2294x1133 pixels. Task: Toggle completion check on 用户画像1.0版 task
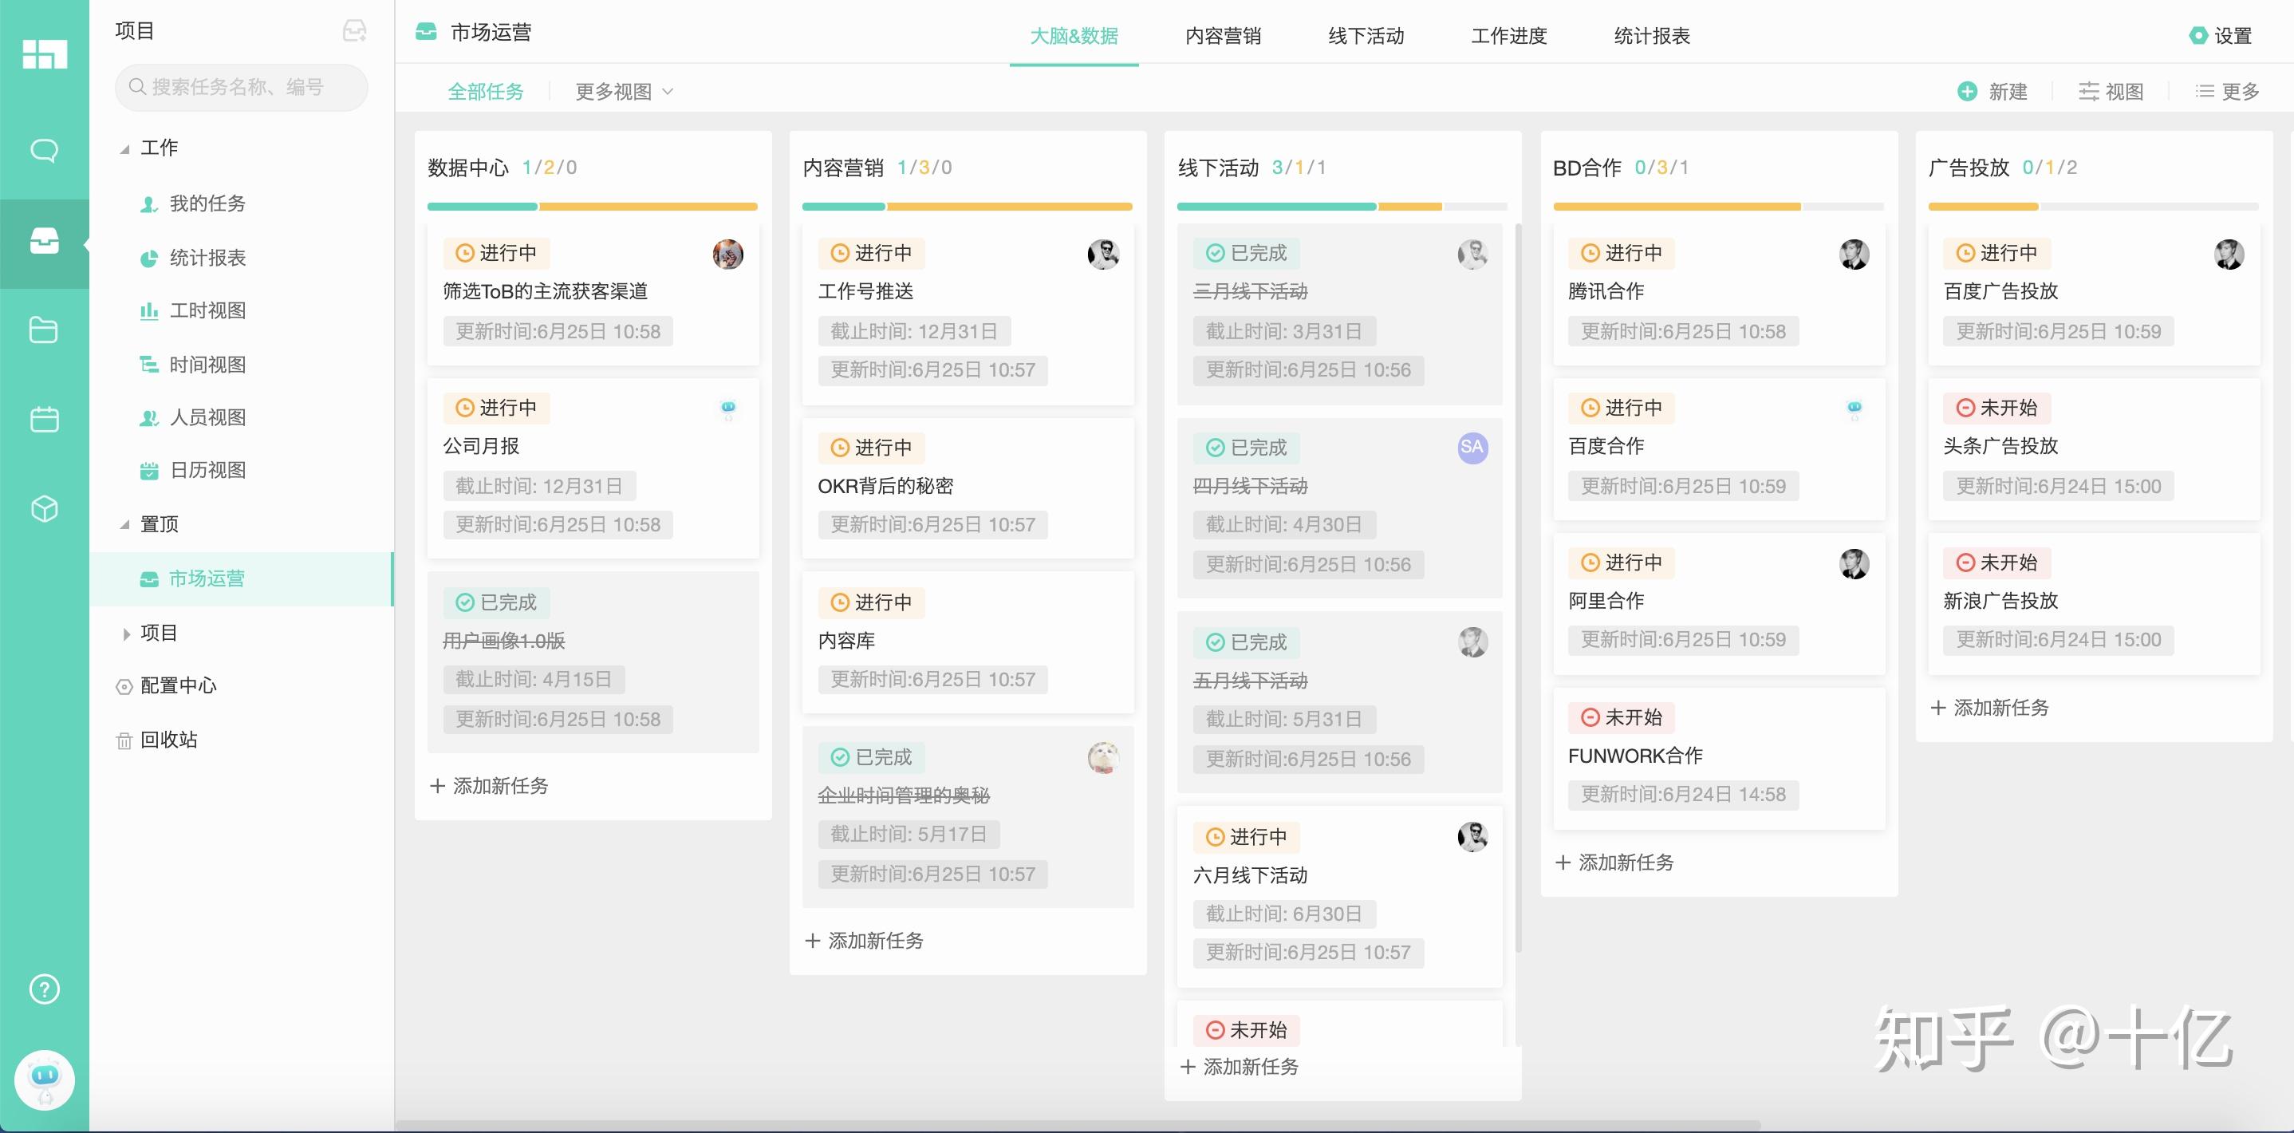tap(465, 602)
